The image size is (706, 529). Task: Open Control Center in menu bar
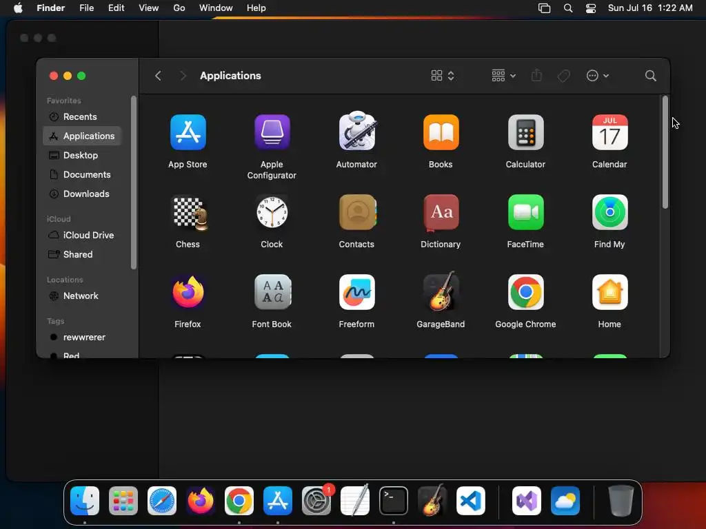click(591, 8)
